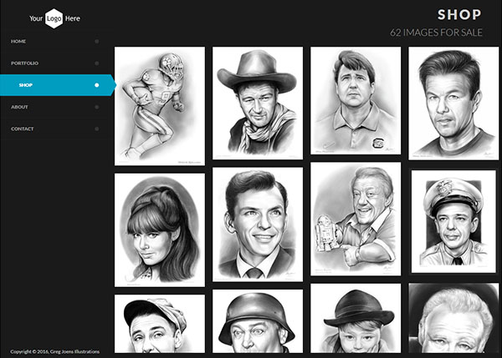Click the dot indicator beside About
Viewport: 502px width, 358px height.
coord(97,107)
